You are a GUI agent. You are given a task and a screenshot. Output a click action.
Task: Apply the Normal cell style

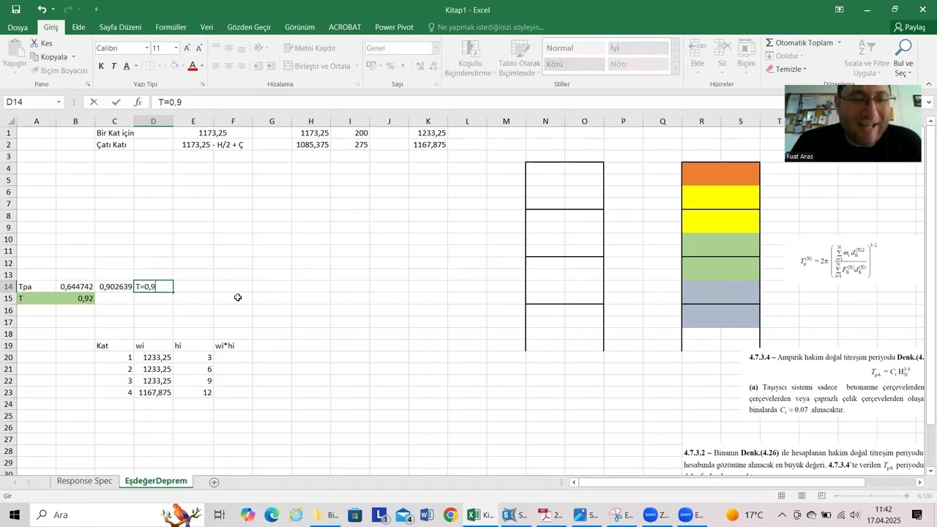575,48
